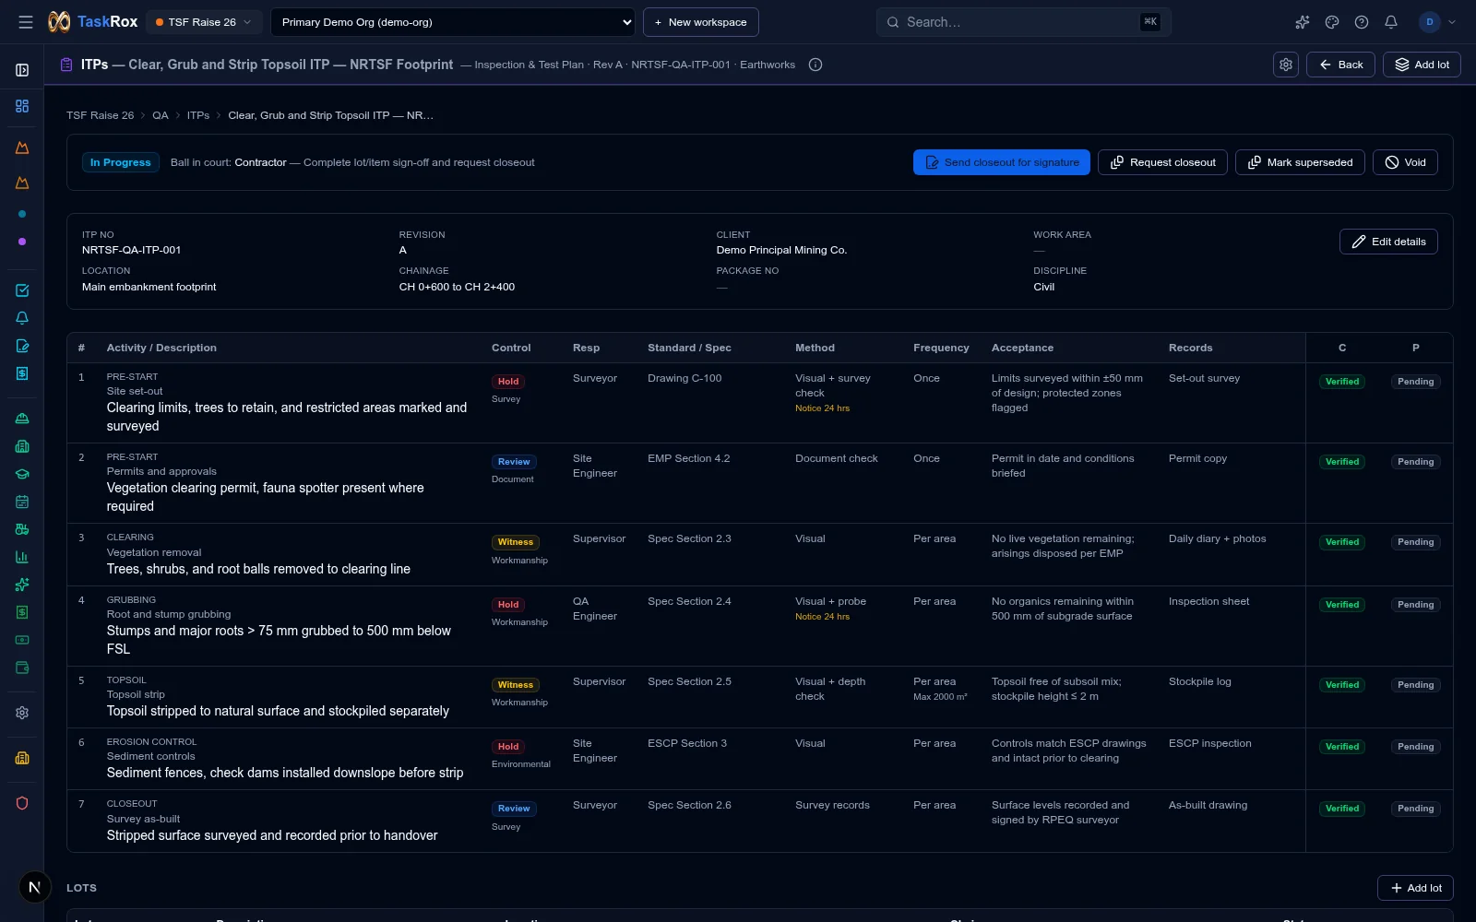Open the calendar sidebar icon
The width and height of the screenshot is (1476, 922).
click(22, 502)
